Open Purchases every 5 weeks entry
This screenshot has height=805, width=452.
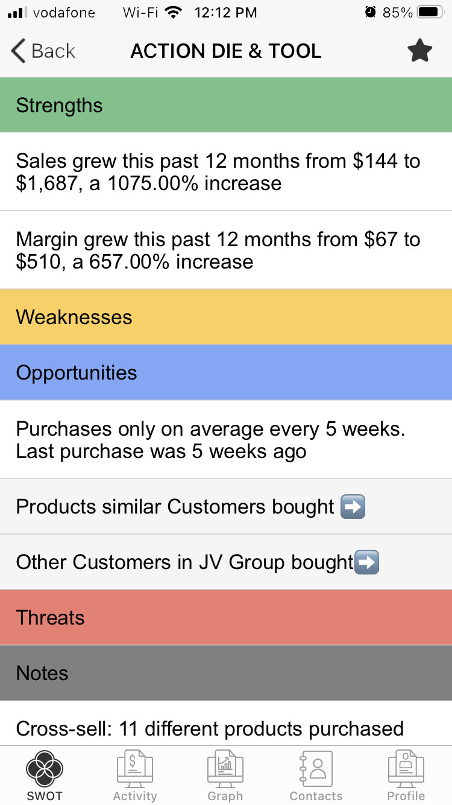(226, 440)
